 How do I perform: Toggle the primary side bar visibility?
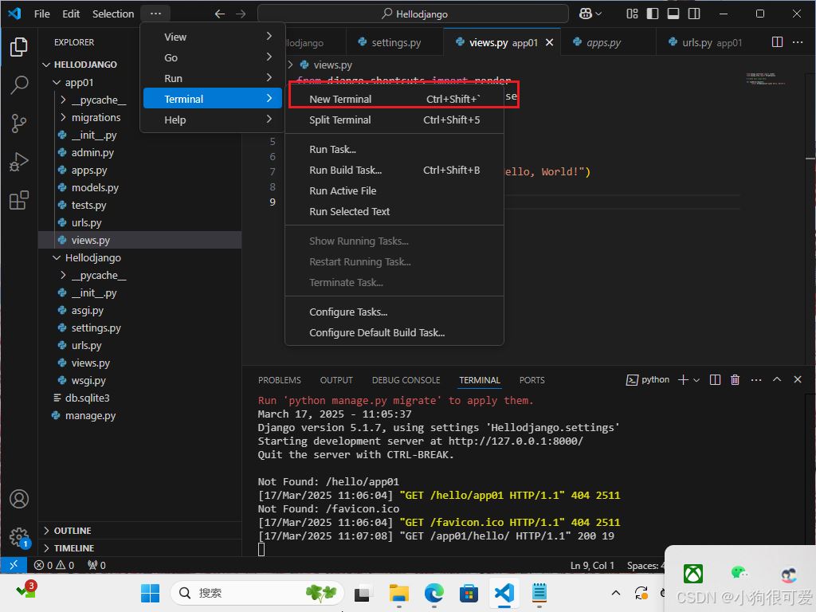pyautogui.click(x=653, y=14)
